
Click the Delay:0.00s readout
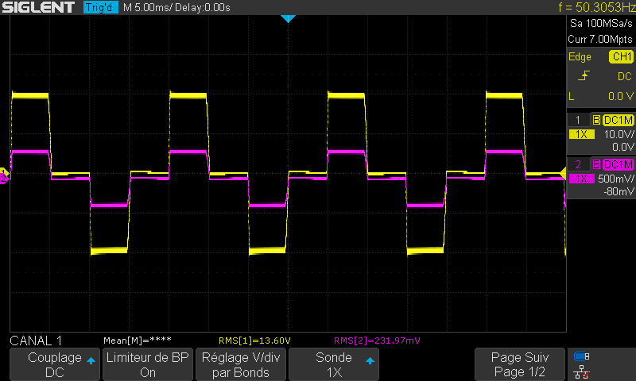pyautogui.click(x=202, y=8)
